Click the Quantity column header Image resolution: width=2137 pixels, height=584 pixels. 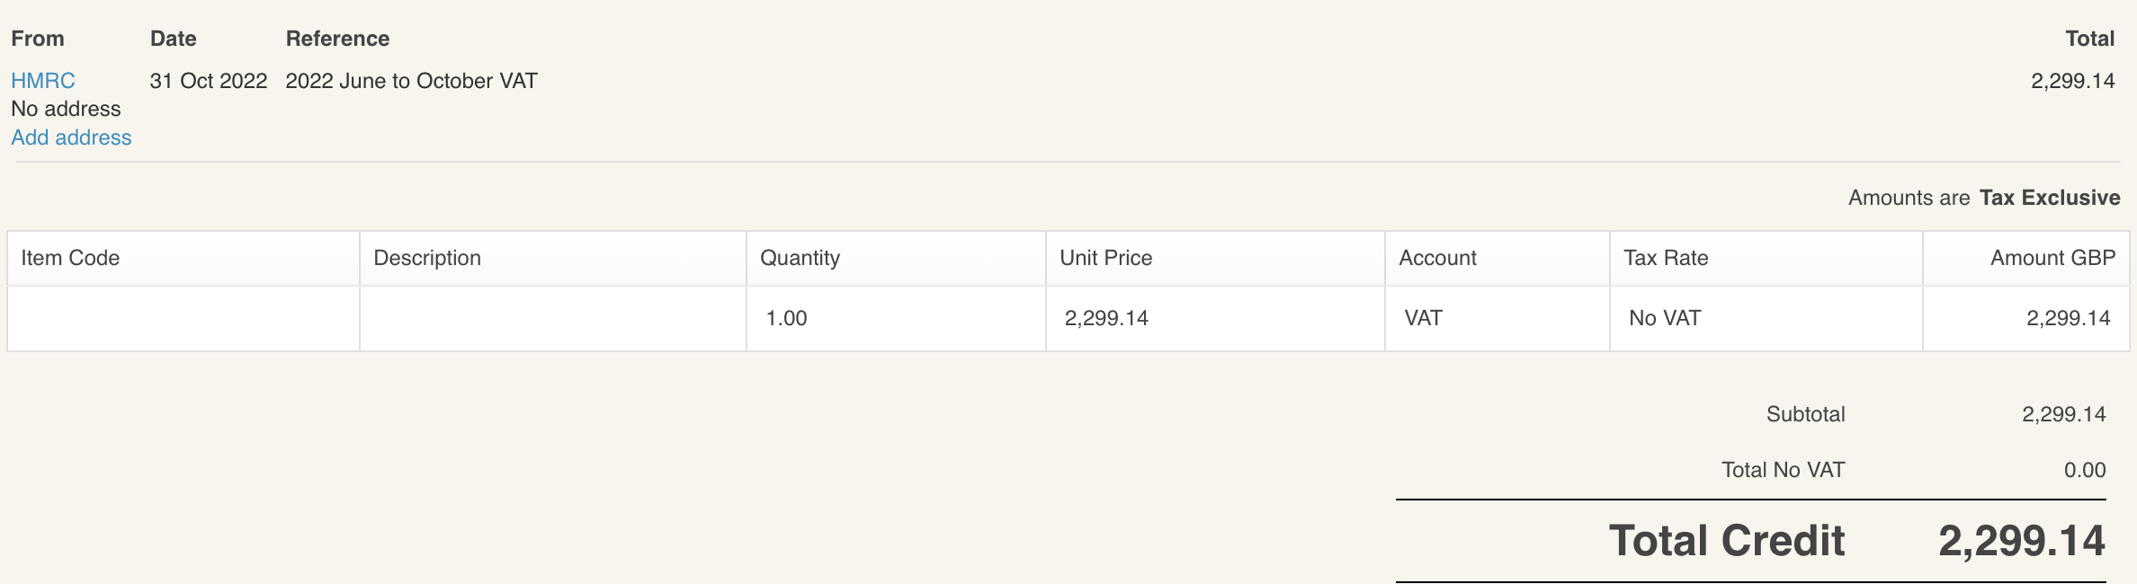coord(800,258)
